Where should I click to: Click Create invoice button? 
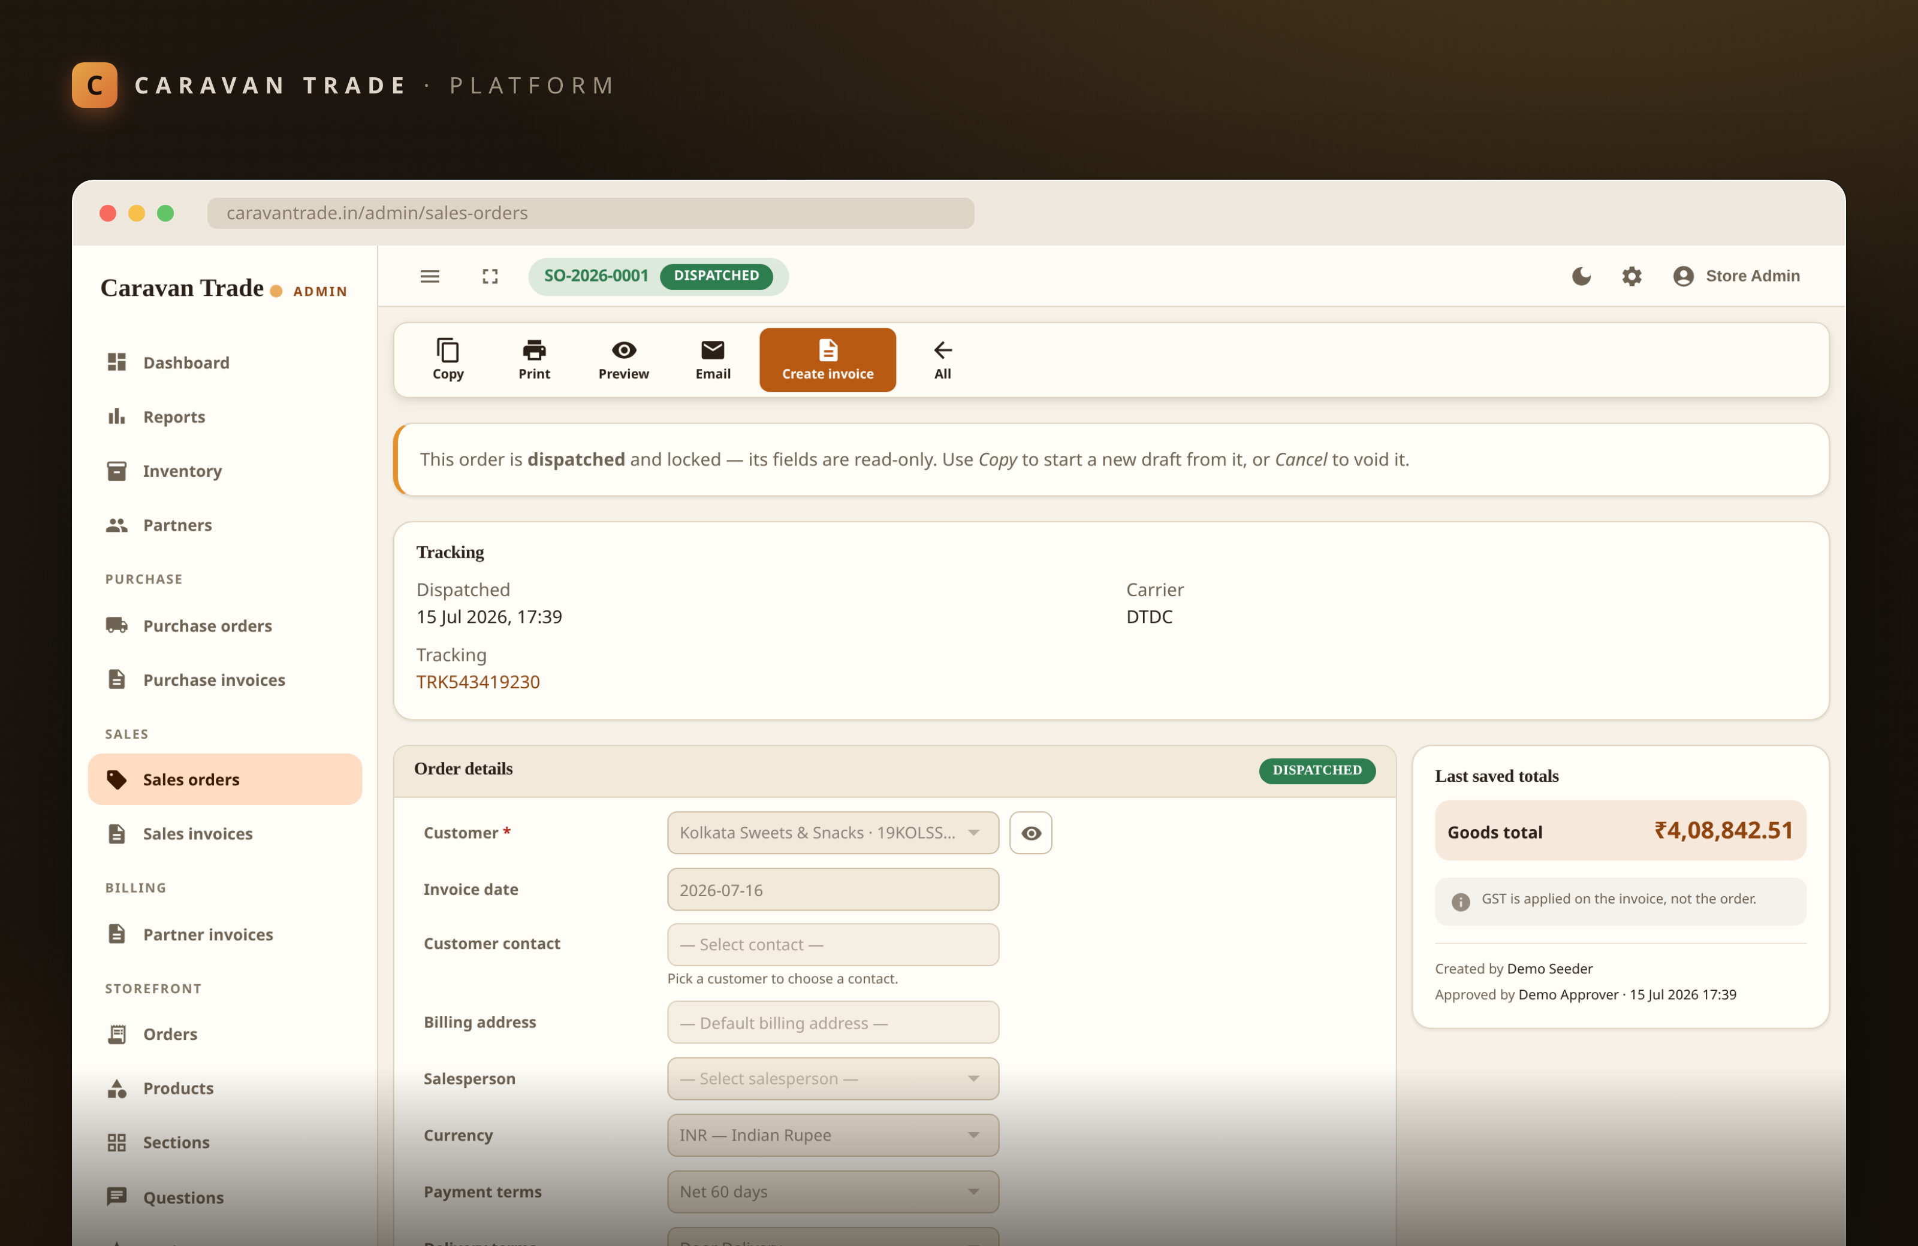[x=828, y=359]
